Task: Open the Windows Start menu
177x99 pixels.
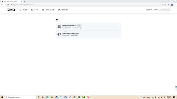Action: (2, 97)
